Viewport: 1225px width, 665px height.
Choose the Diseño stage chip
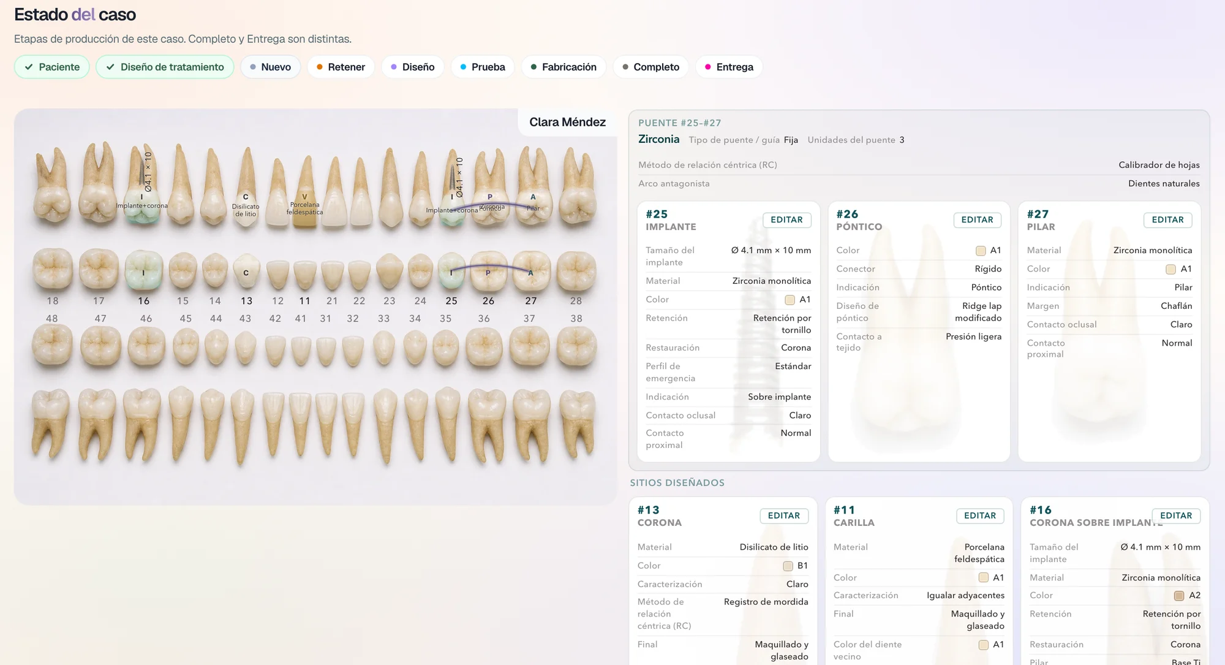click(x=413, y=67)
